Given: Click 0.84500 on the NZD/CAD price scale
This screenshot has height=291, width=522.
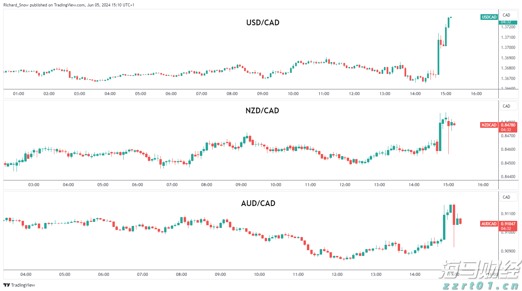Looking at the screenshot, I should [x=508, y=163].
